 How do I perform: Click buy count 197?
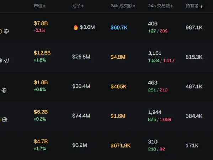pos(152,31)
